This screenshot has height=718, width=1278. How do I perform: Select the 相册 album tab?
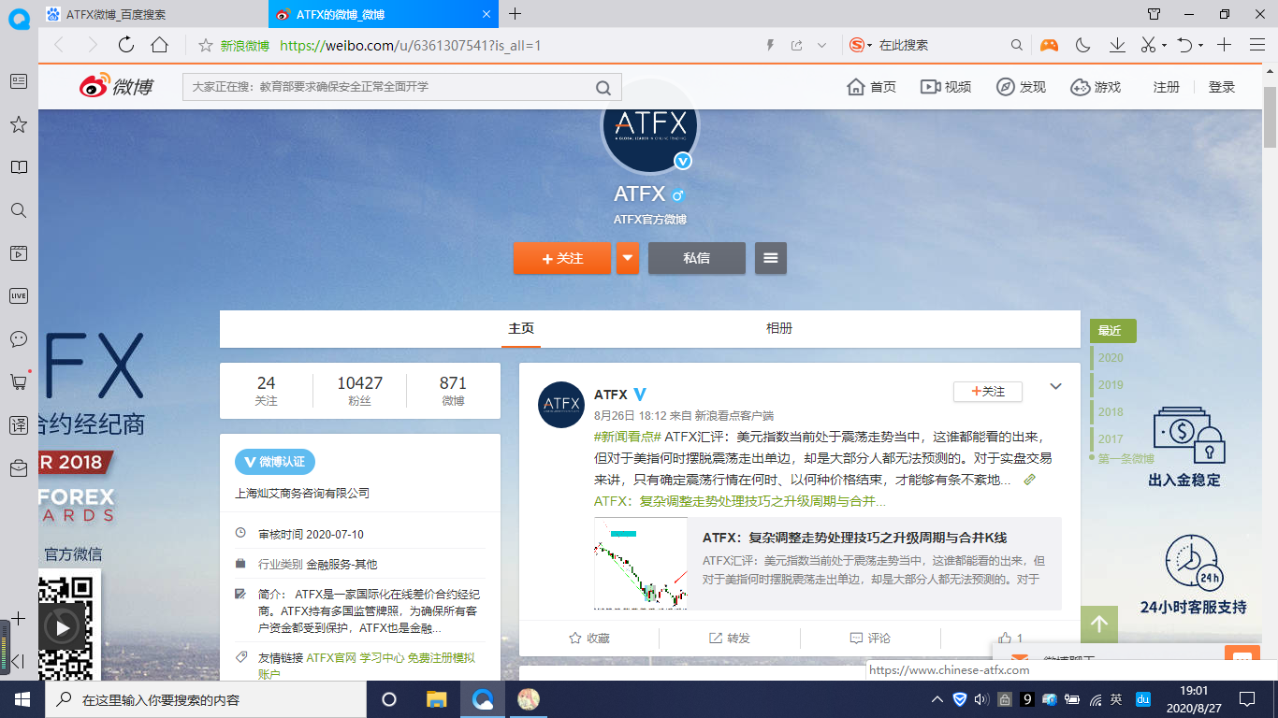(x=779, y=328)
